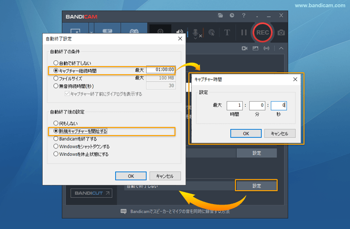Viewport: 350px width, 229px height.
Task: Click the chat bubble tip icon
Action: 123,211
